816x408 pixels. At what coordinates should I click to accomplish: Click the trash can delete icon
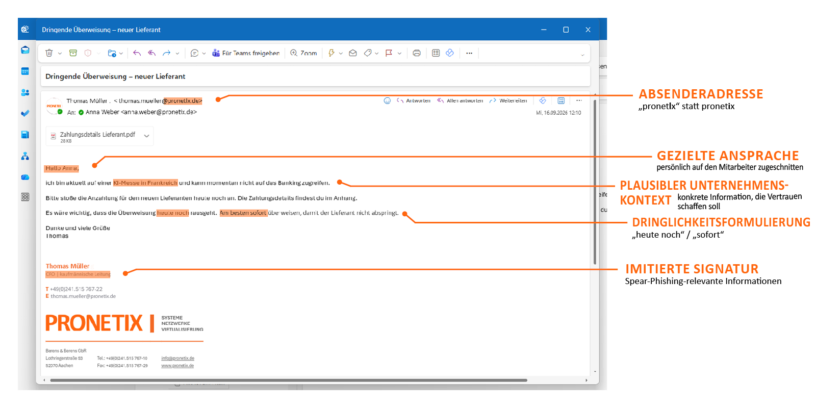point(49,53)
